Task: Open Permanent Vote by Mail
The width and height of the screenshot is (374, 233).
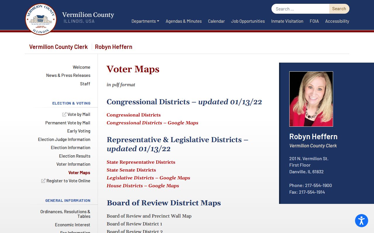Action: click(68, 123)
